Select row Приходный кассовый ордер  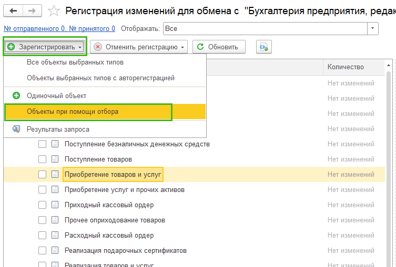pos(195,205)
